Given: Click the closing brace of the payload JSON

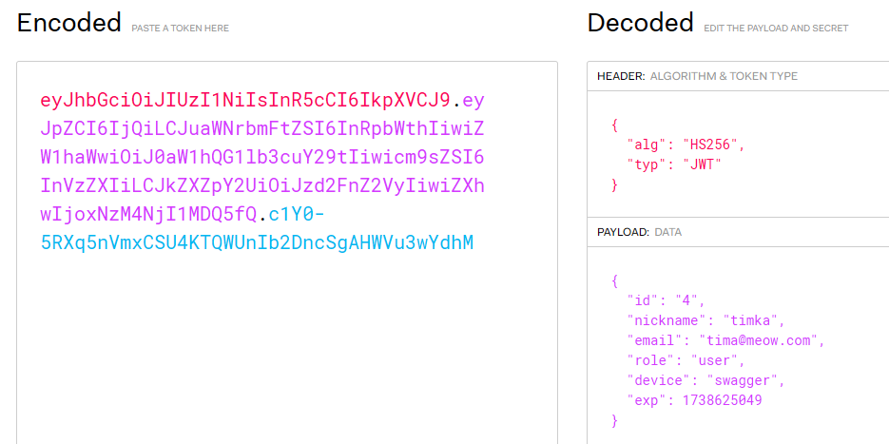Looking at the screenshot, I should [x=615, y=421].
